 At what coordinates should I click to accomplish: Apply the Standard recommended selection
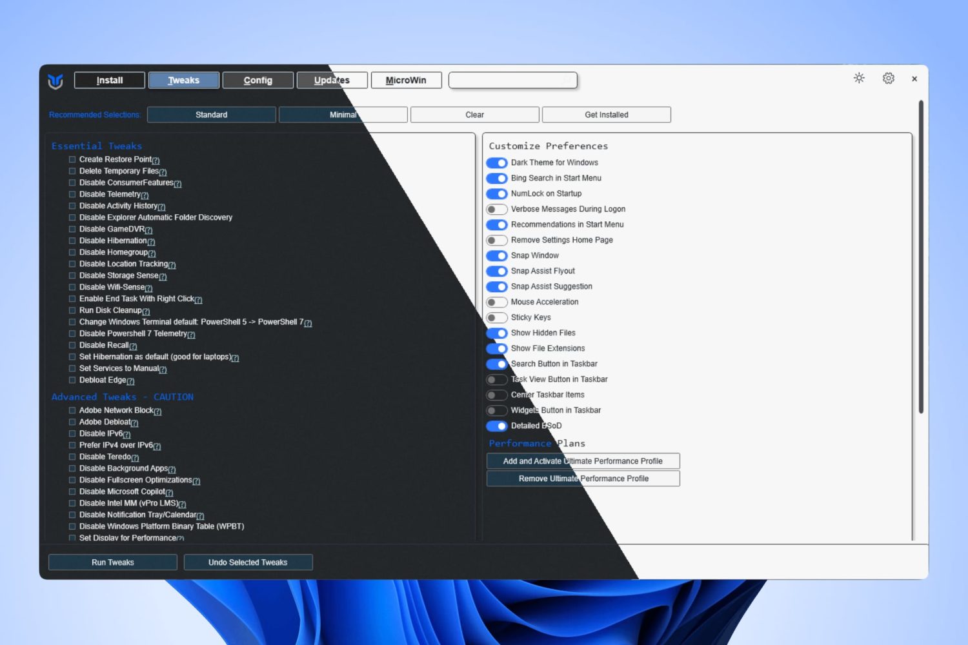(212, 115)
